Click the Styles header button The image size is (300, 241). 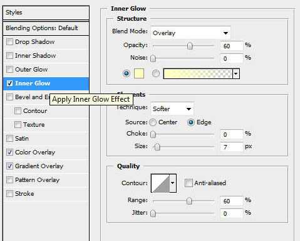tap(46, 13)
